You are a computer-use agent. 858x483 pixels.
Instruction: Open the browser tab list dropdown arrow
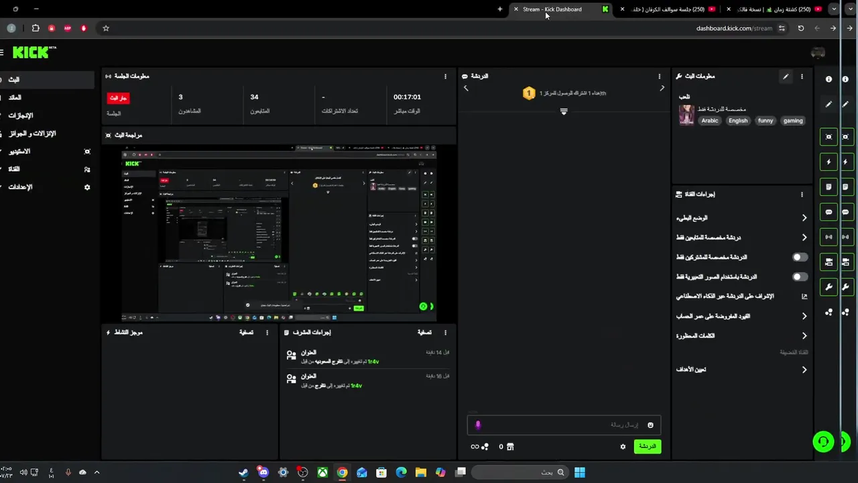tap(834, 9)
